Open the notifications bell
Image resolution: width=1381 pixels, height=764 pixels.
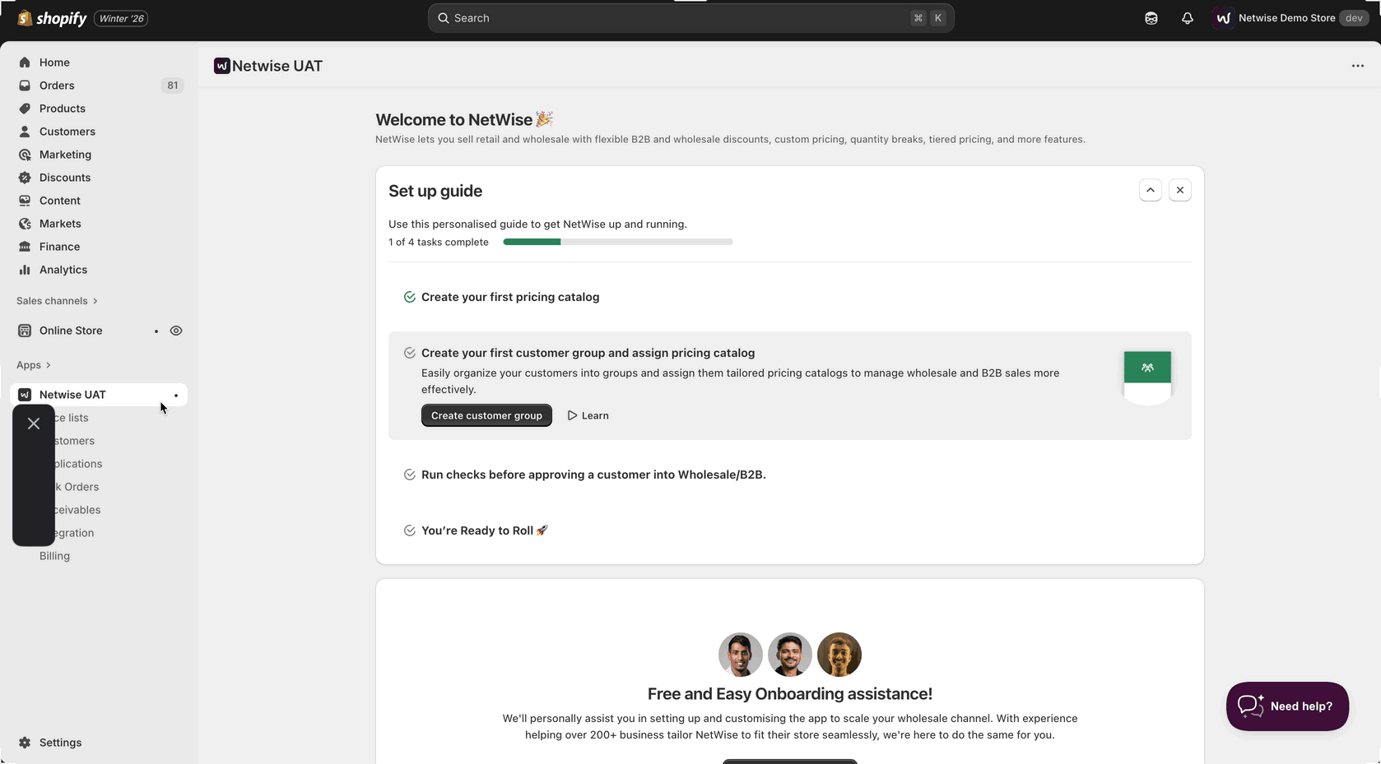(x=1187, y=18)
